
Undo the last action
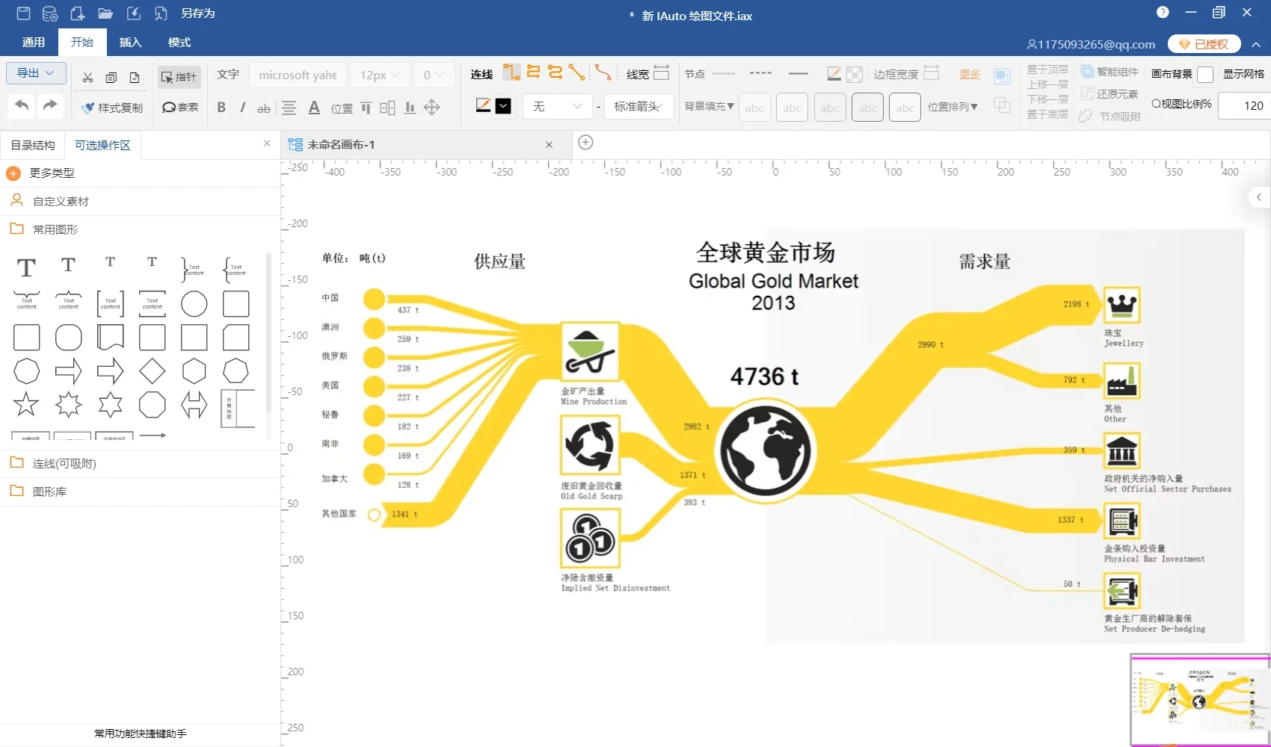[22, 106]
